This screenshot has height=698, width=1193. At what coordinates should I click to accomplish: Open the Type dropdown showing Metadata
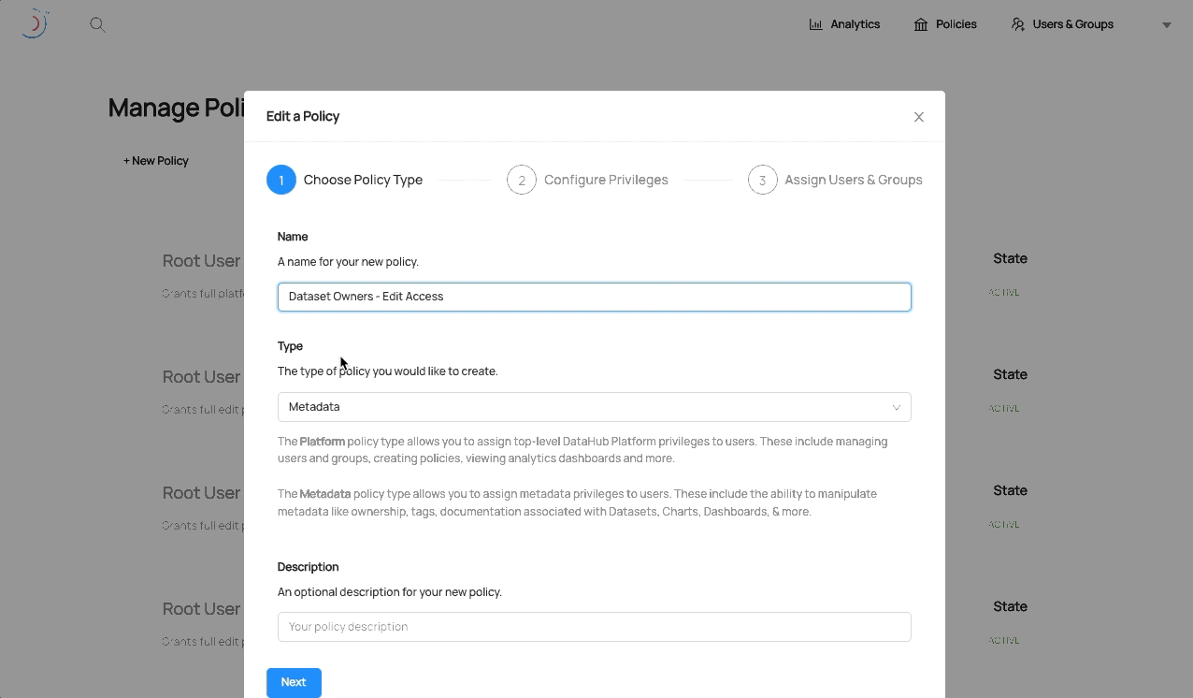[580, 407]
